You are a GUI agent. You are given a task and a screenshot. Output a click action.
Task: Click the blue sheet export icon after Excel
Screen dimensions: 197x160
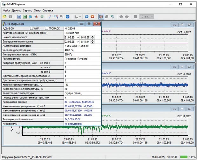point(30,16)
